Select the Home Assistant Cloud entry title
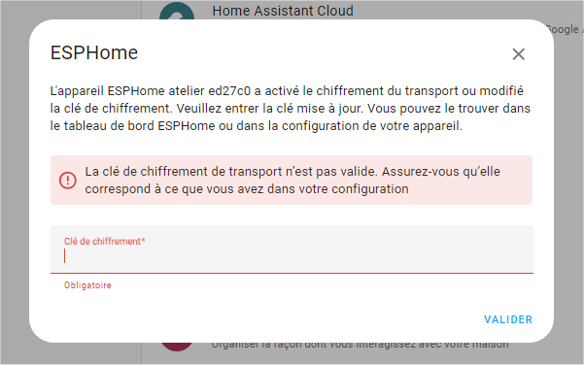 point(283,11)
